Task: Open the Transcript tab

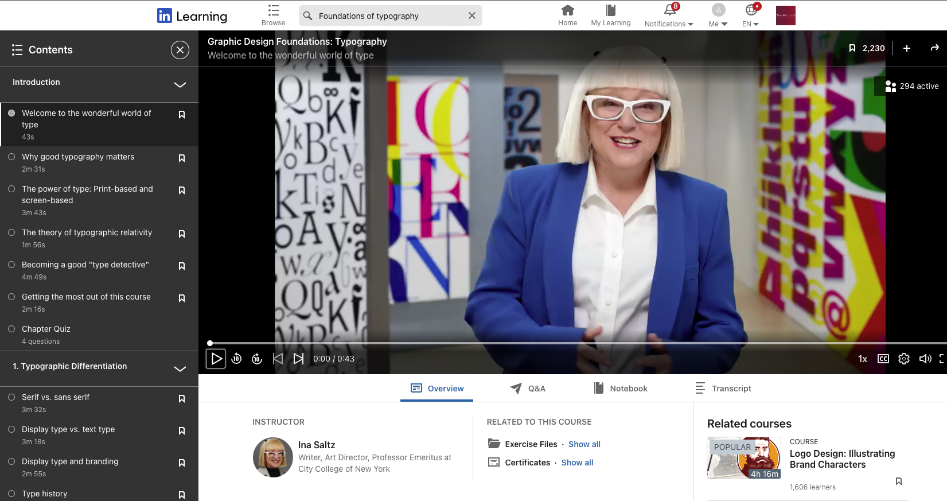Action: [x=723, y=389]
